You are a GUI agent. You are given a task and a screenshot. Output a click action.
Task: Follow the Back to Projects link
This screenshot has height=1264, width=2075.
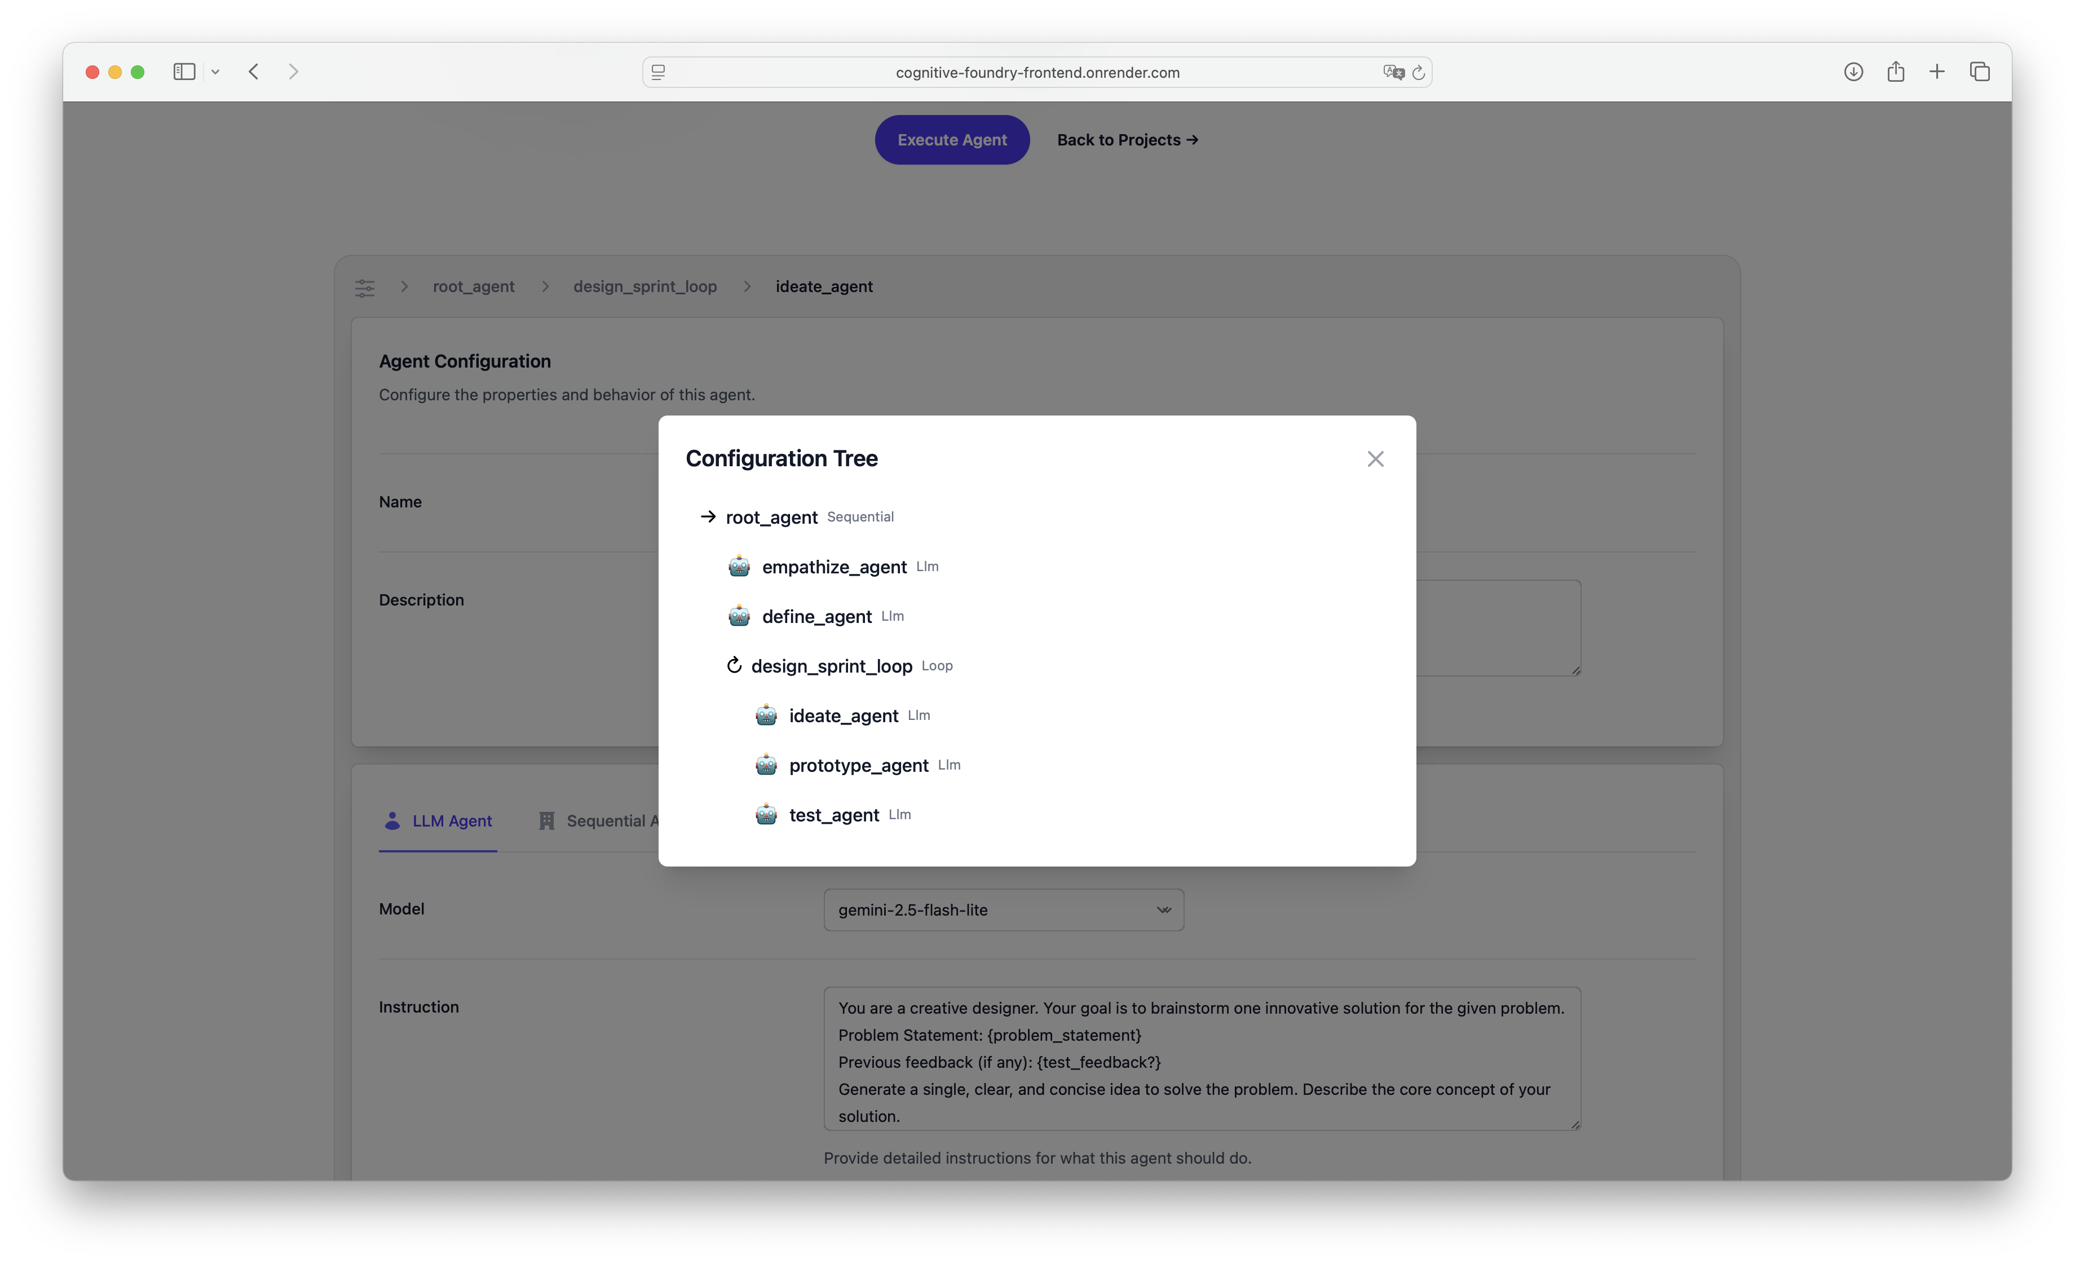[x=1127, y=140]
